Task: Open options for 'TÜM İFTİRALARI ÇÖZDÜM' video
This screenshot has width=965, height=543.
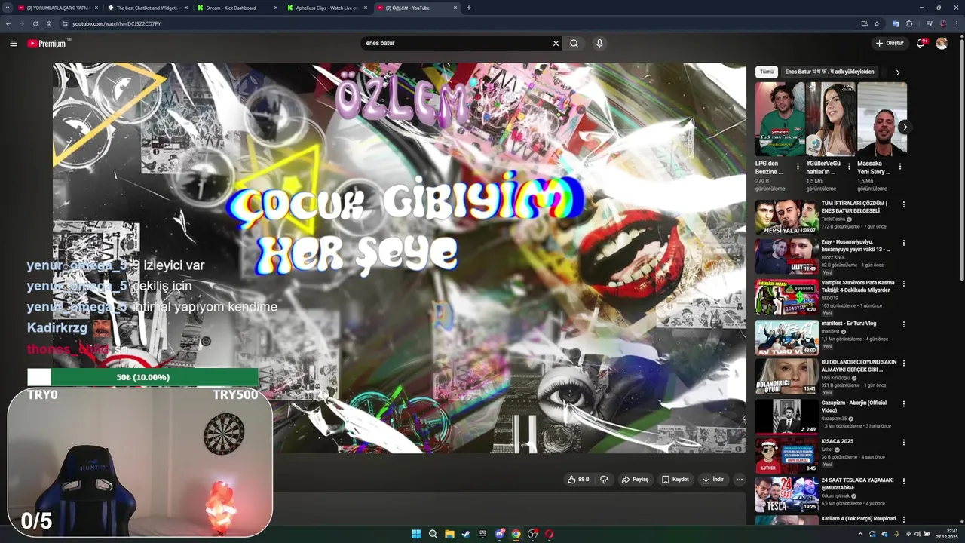Action: coord(903,204)
